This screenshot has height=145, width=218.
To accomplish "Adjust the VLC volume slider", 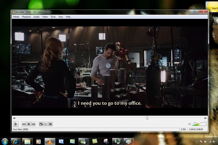I will pyautogui.click(x=199, y=124).
